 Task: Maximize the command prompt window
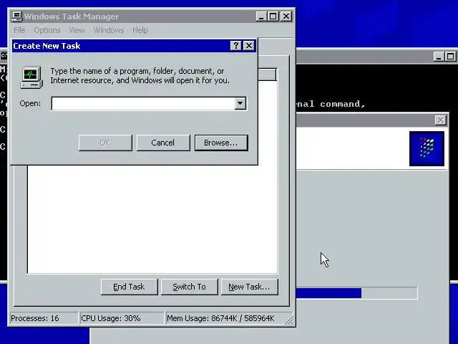tap(450, 57)
